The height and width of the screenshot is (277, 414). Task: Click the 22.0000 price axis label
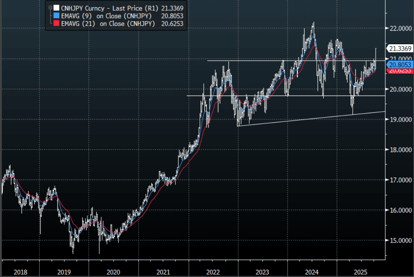pos(401,28)
